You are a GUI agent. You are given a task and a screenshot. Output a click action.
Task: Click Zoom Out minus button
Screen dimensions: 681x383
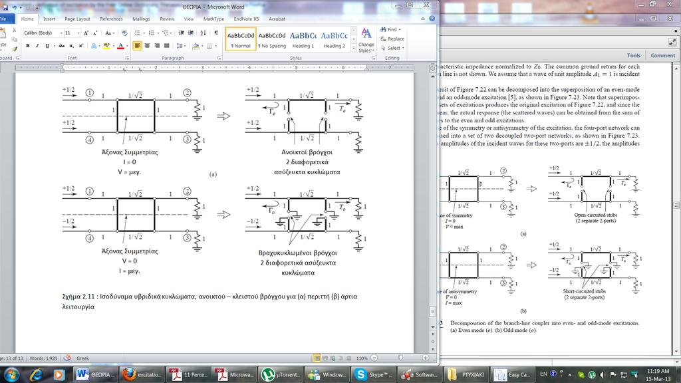pyautogui.click(x=374, y=358)
